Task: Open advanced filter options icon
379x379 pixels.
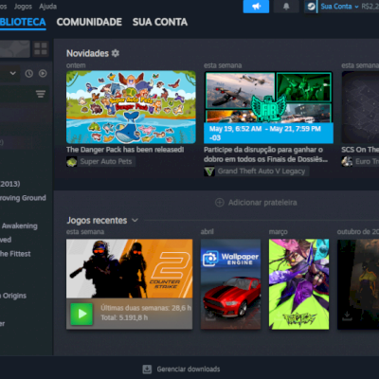Action: 41,94
